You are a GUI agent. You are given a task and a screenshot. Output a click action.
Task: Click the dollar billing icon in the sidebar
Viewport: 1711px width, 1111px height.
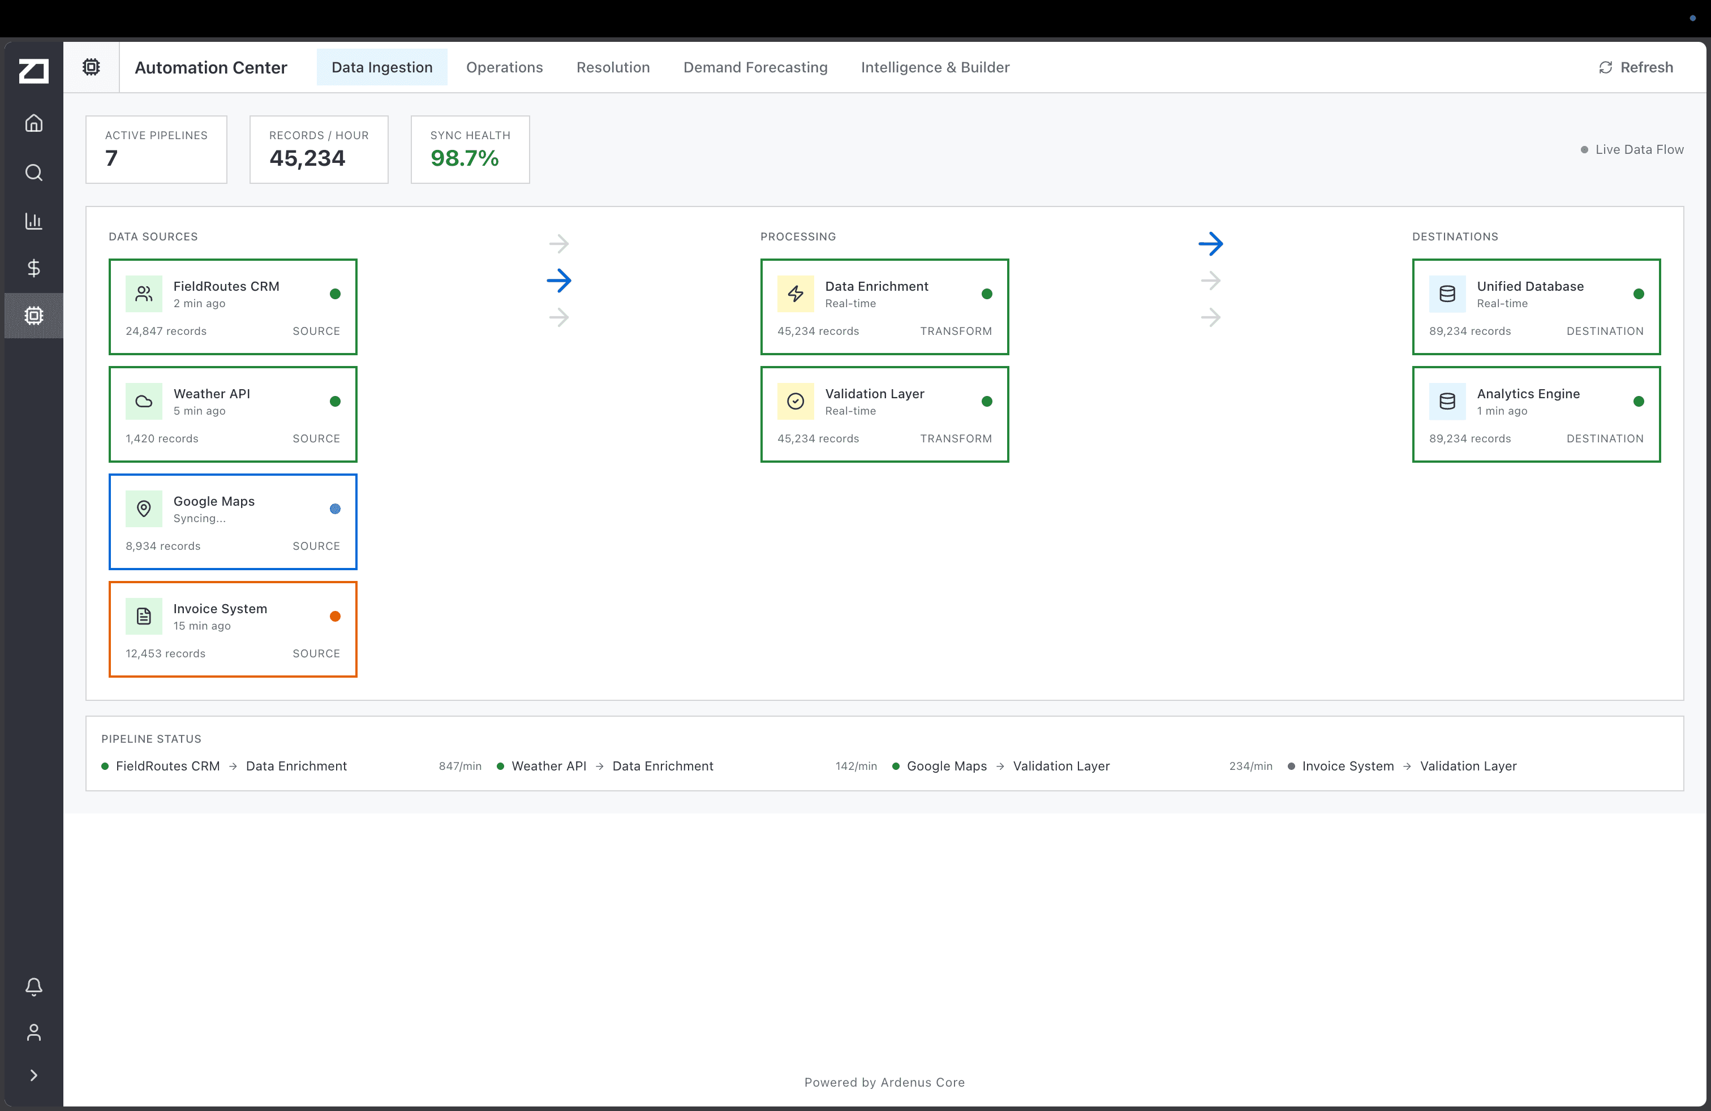pos(34,268)
